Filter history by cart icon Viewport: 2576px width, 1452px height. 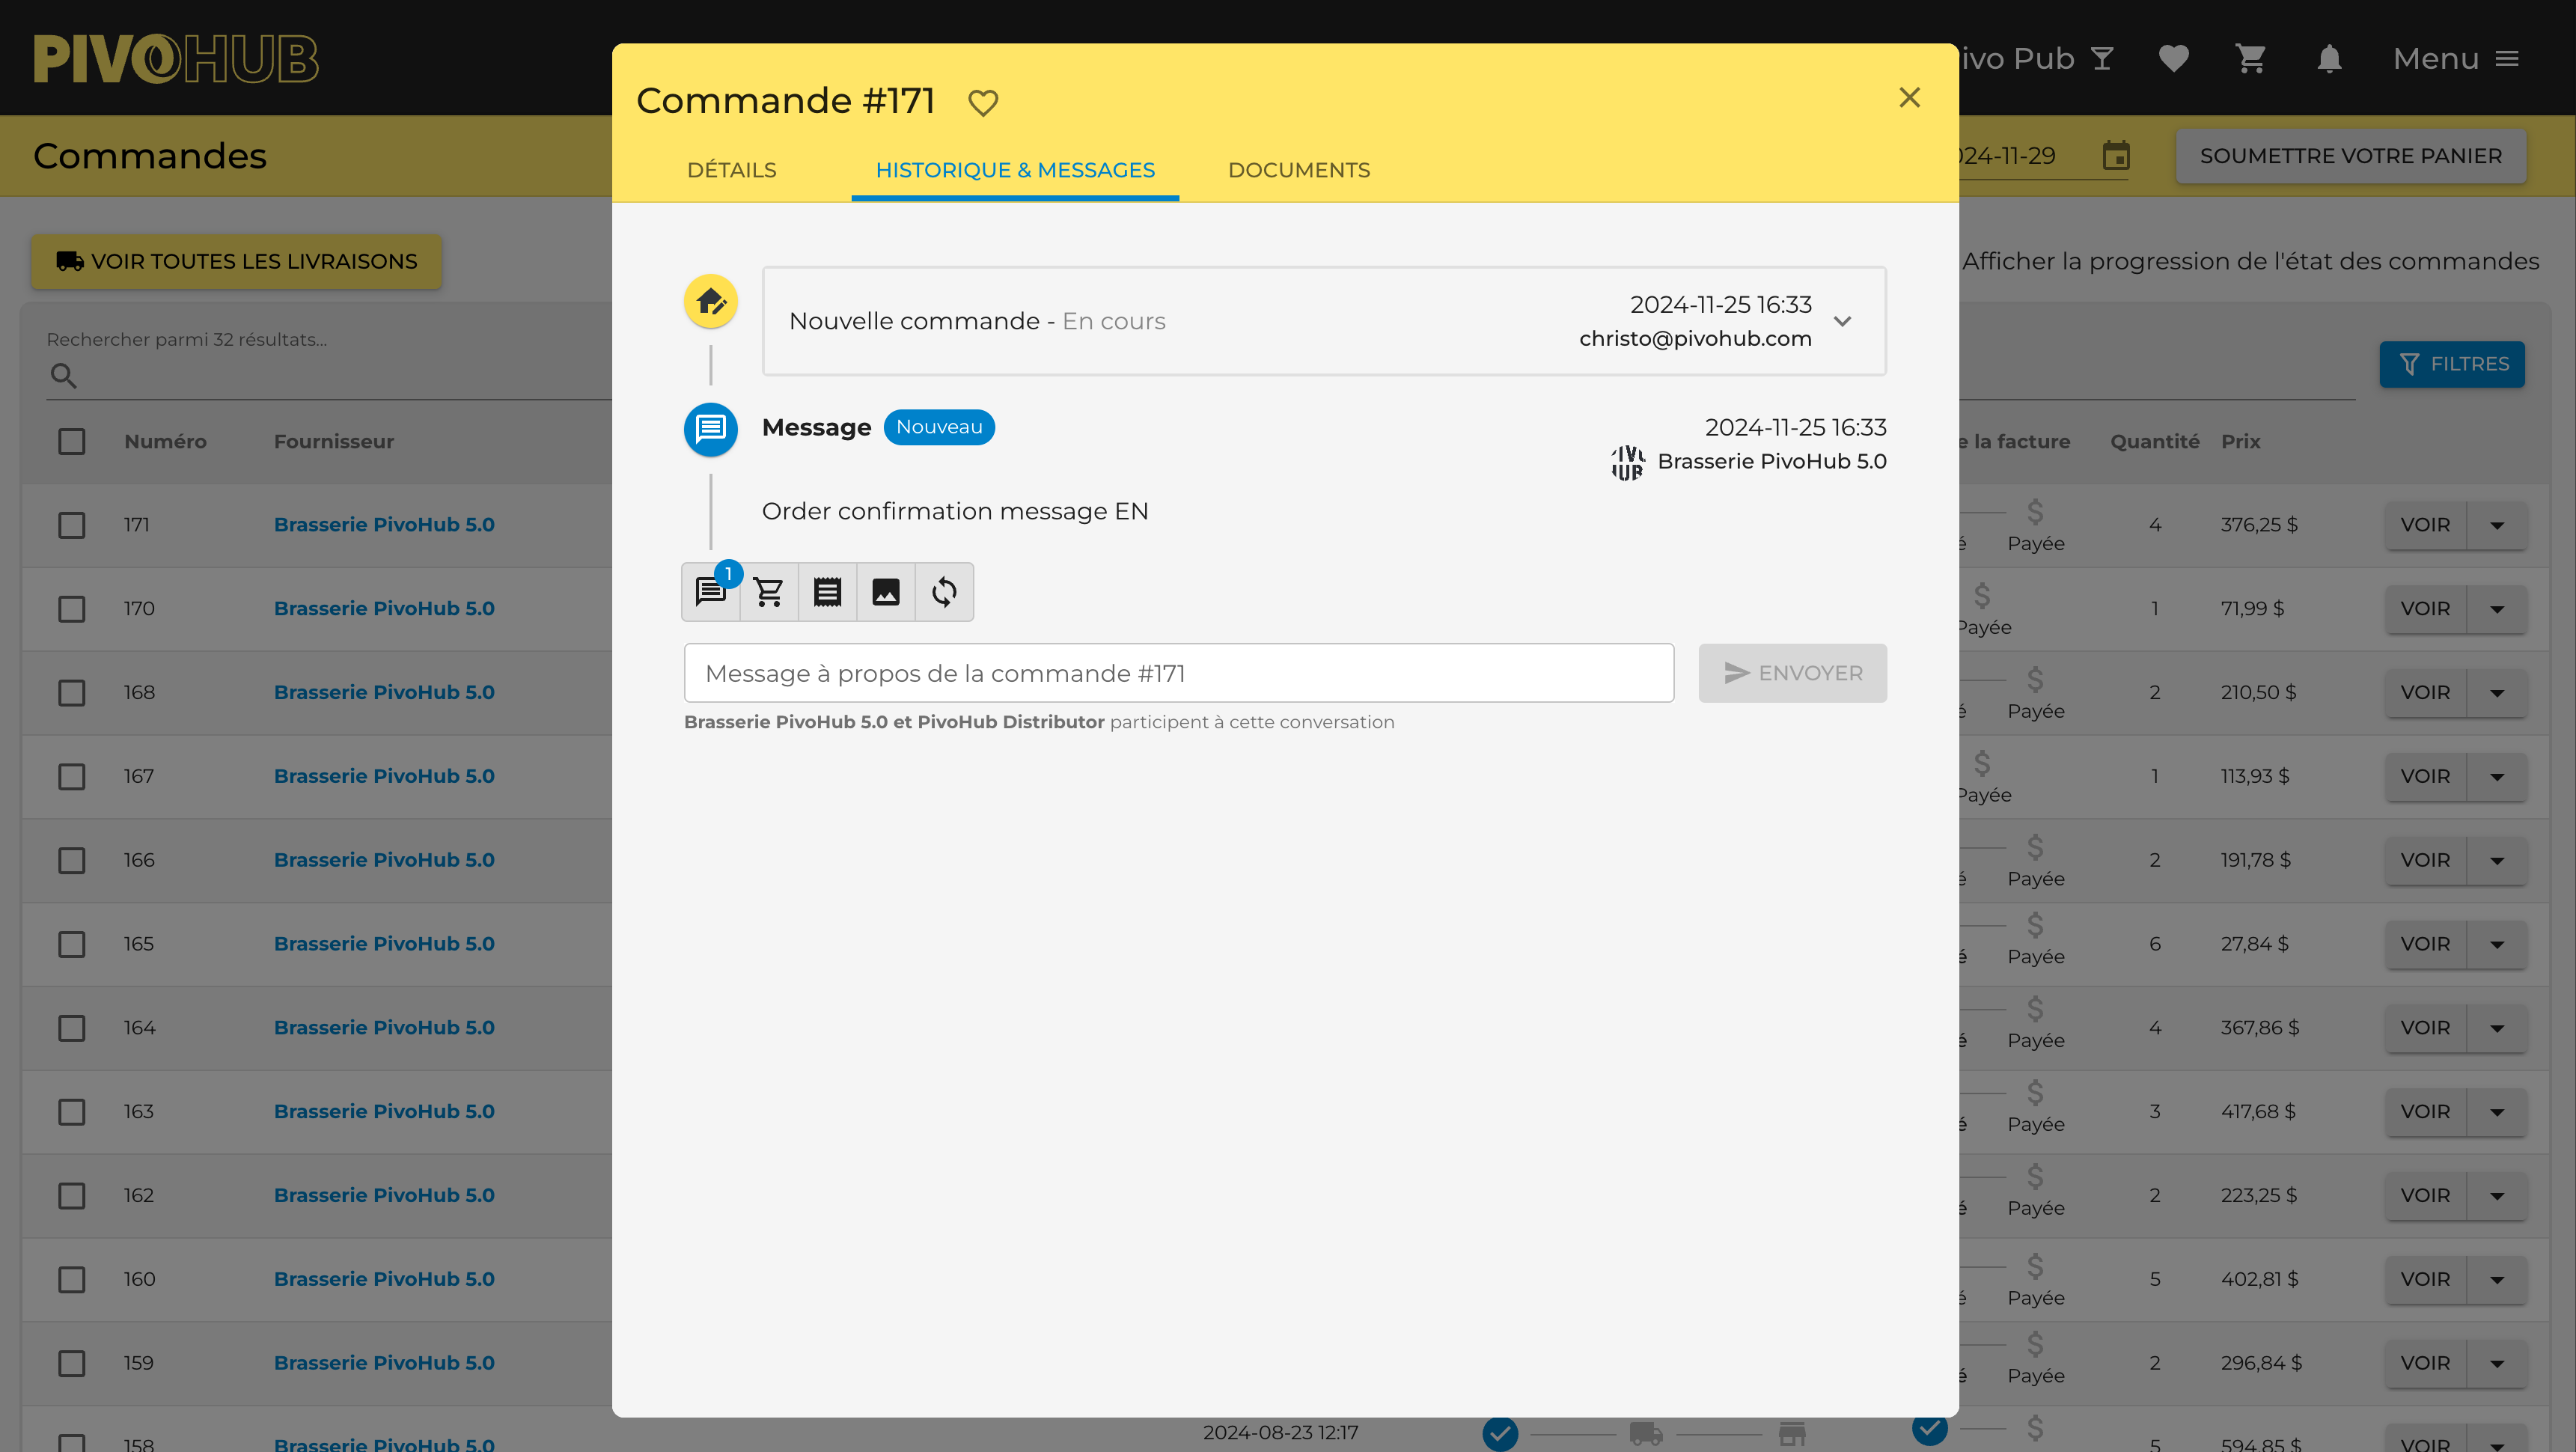click(x=768, y=592)
